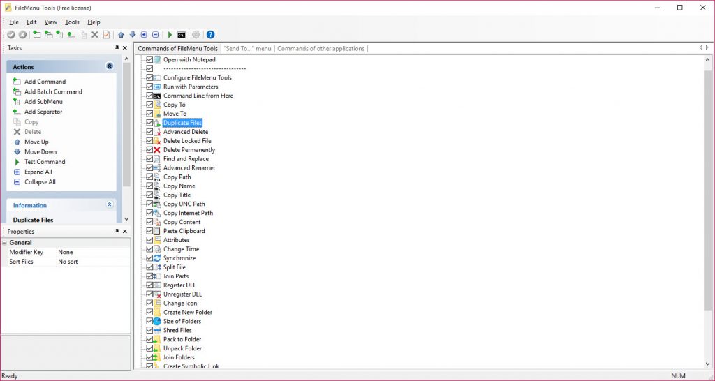Click the toolbar Move Up arrow
715x381 pixels.
[x=121, y=35]
